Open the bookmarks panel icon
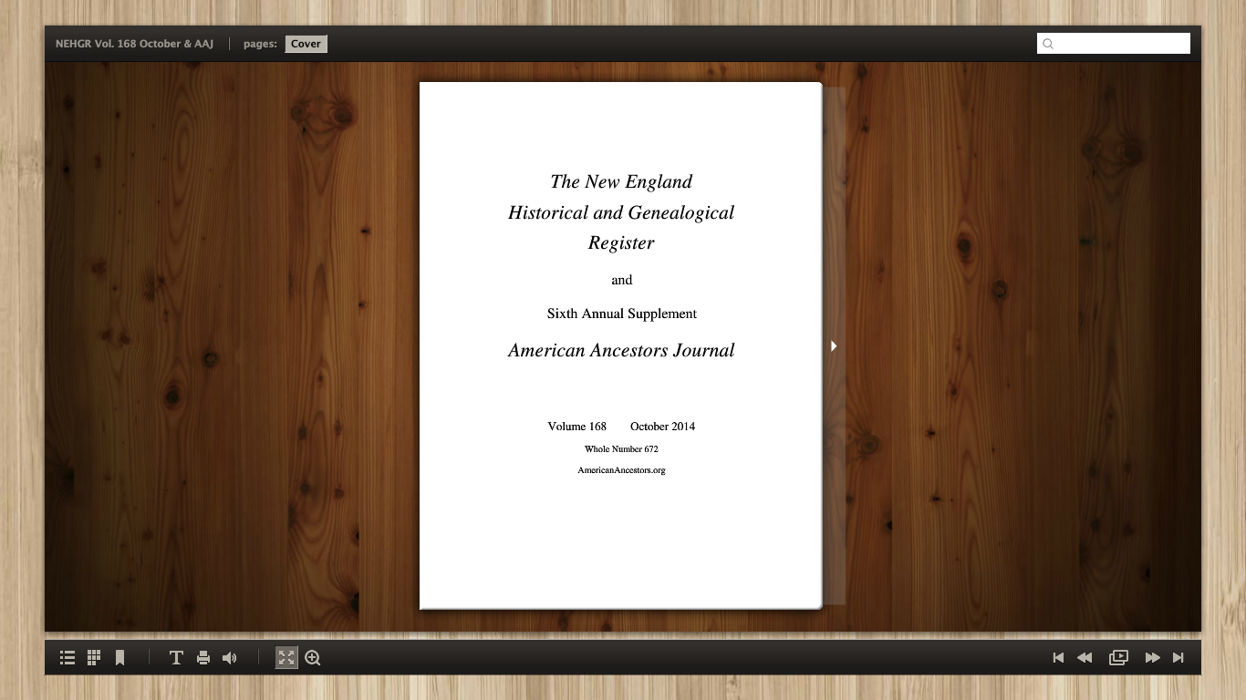The image size is (1246, 700). (119, 658)
